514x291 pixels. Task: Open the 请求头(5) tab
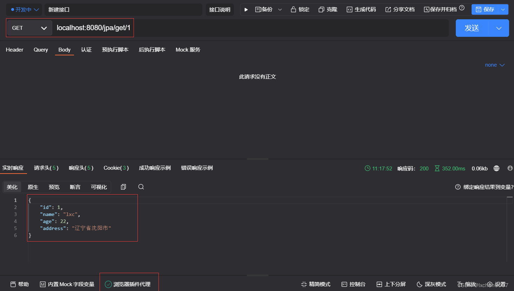(46, 168)
